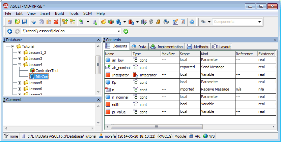
Task: Collapse the Lesson4 folder
Action: click(x=19, y=65)
